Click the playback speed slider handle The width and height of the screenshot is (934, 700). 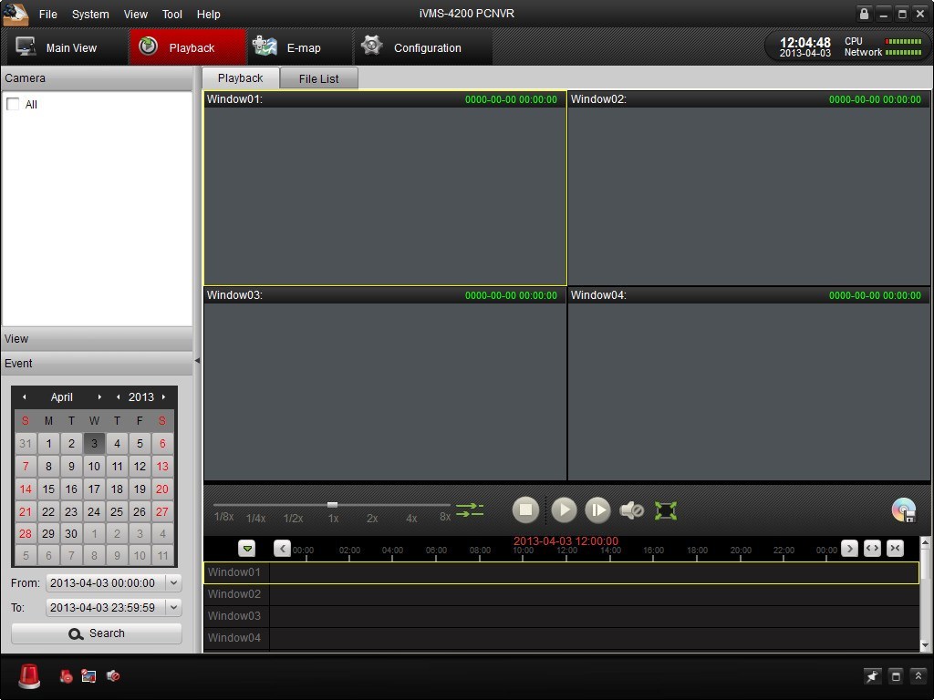click(332, 505)
